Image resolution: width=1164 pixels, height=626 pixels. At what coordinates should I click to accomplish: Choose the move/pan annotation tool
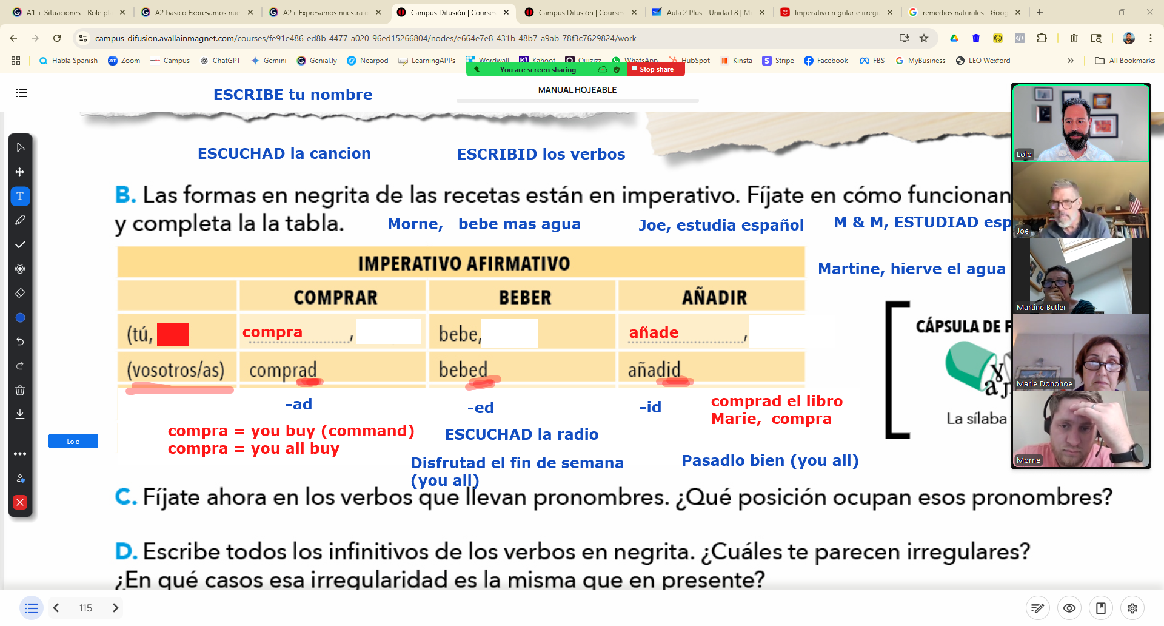coord(20,172)
